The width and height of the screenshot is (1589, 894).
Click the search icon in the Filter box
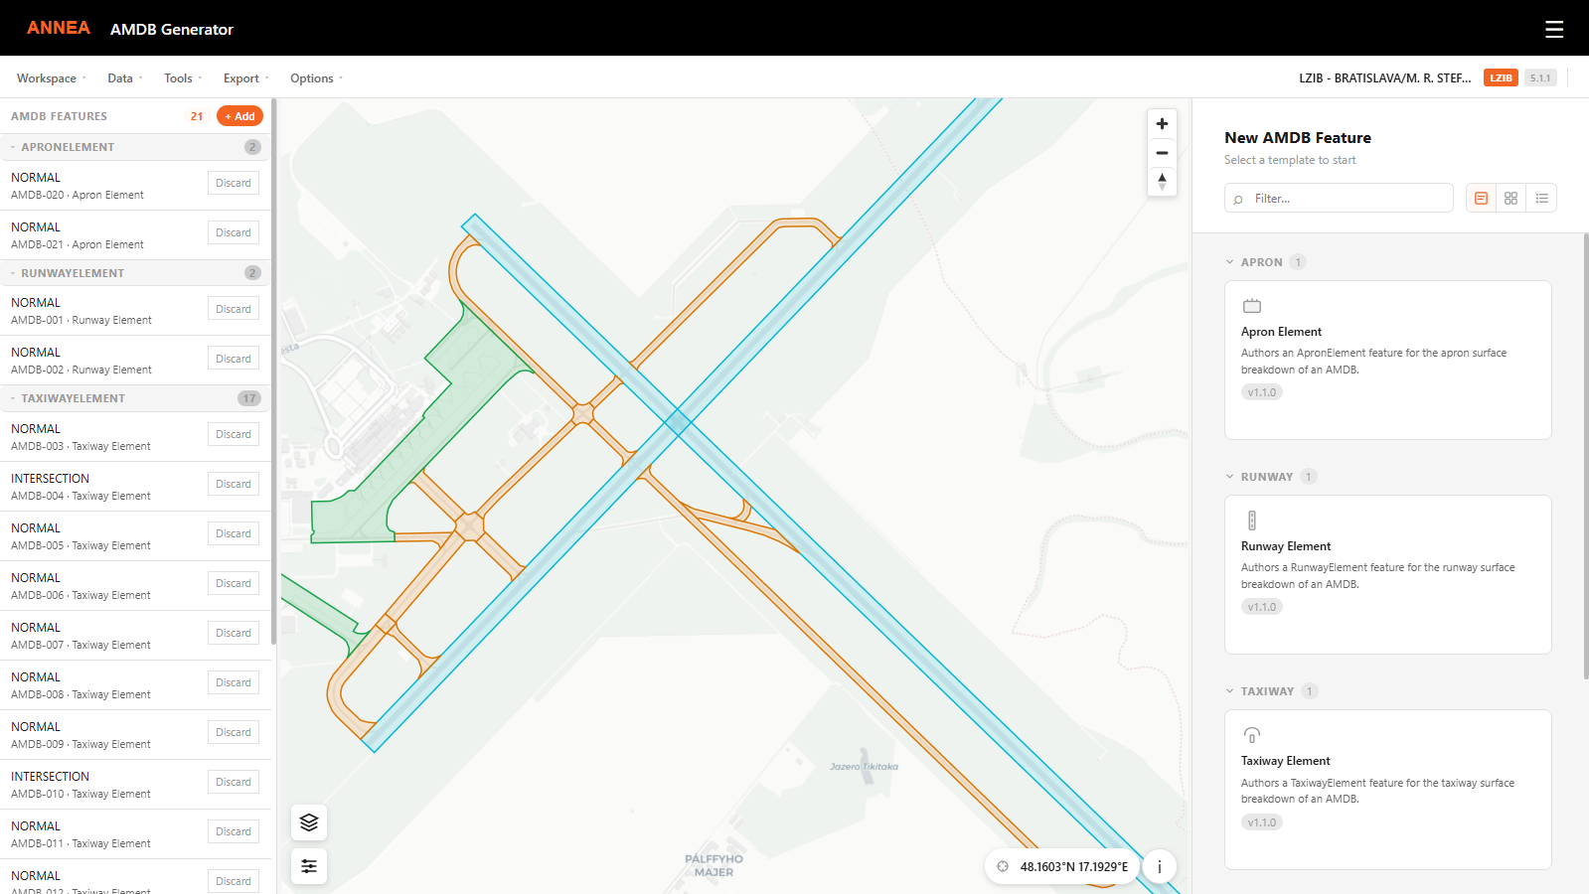point(1238,200)
